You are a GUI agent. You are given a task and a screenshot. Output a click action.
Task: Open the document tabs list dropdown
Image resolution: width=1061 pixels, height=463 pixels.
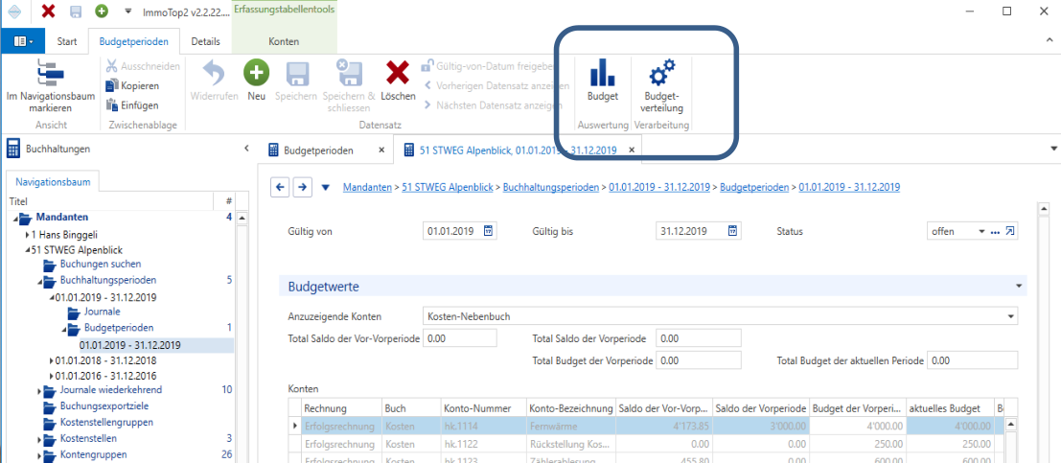pyautogui.click(x=1053, y=149)
